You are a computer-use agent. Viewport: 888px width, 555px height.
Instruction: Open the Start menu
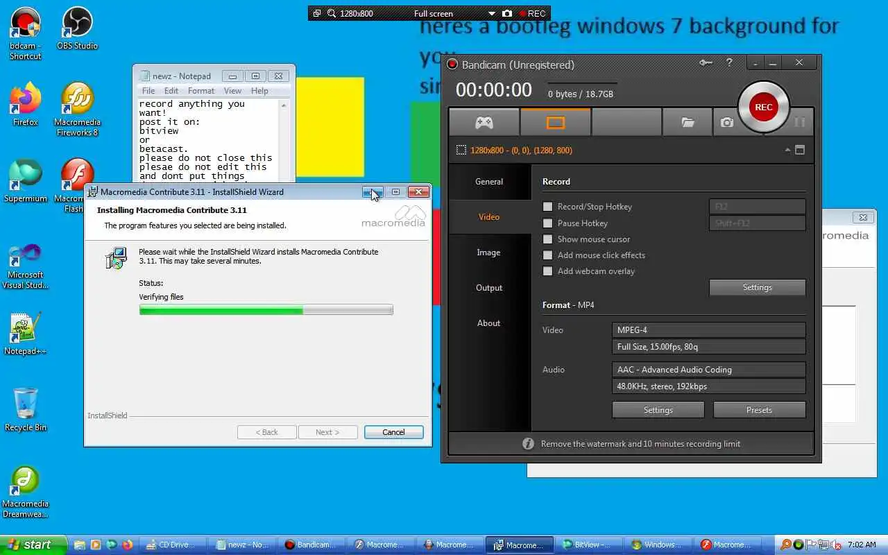point(33,545)
